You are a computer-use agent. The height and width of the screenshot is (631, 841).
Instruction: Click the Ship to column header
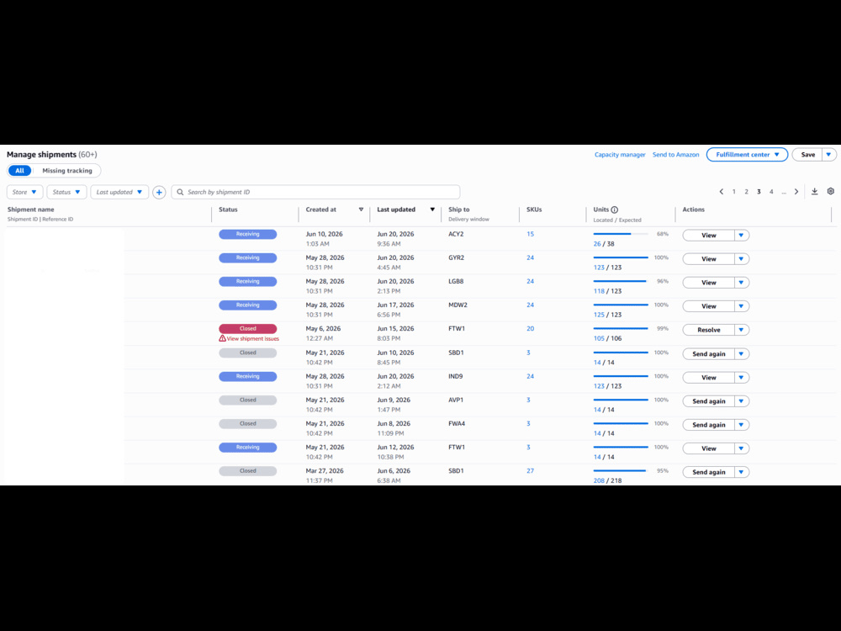pos(458,209)
